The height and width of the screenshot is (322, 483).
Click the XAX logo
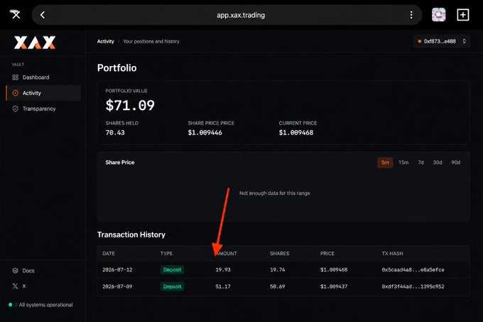(x=35, y=43)
